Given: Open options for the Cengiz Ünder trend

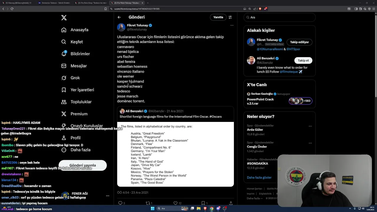Looking at the screenshot, I should pyautogui.click(x=310, y=143).
